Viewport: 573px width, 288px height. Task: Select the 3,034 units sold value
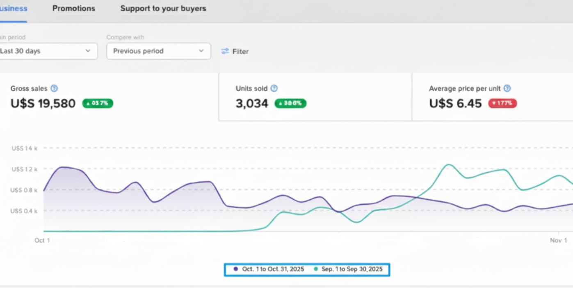tap(252, 103)
